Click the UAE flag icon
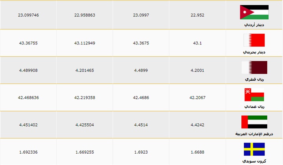 (254, 122)
